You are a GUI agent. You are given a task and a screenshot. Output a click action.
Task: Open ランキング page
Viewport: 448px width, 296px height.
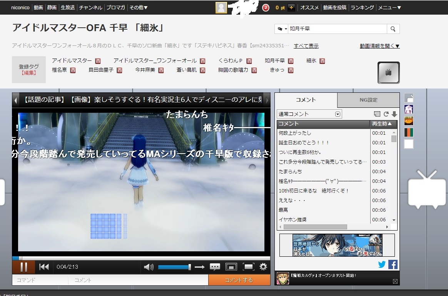362,7
